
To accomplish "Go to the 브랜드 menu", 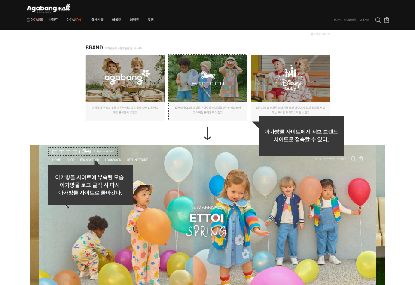I will click(x=53, y=20).
